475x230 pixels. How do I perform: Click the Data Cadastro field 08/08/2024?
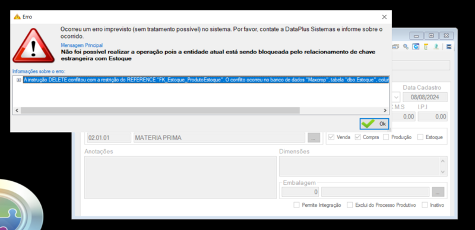[x=425, y=97]
